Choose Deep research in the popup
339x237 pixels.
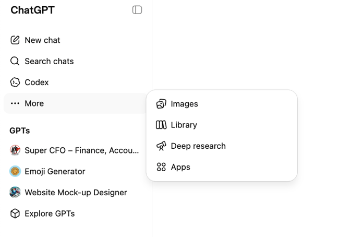(x=222, y=146)
